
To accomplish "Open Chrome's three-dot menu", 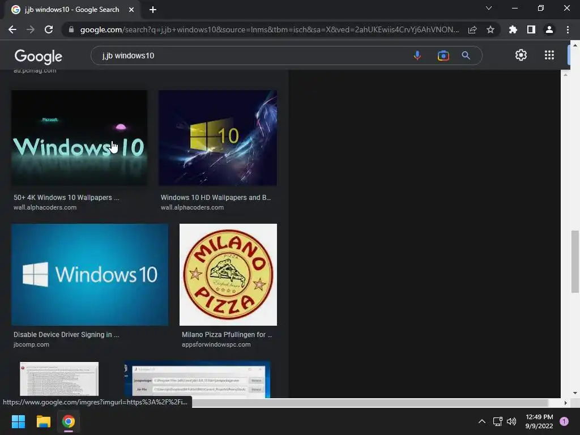I will pos(568,29).
